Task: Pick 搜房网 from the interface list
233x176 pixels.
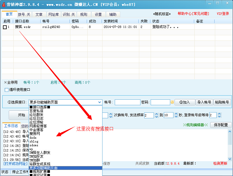Action: [x=34, y=134]
